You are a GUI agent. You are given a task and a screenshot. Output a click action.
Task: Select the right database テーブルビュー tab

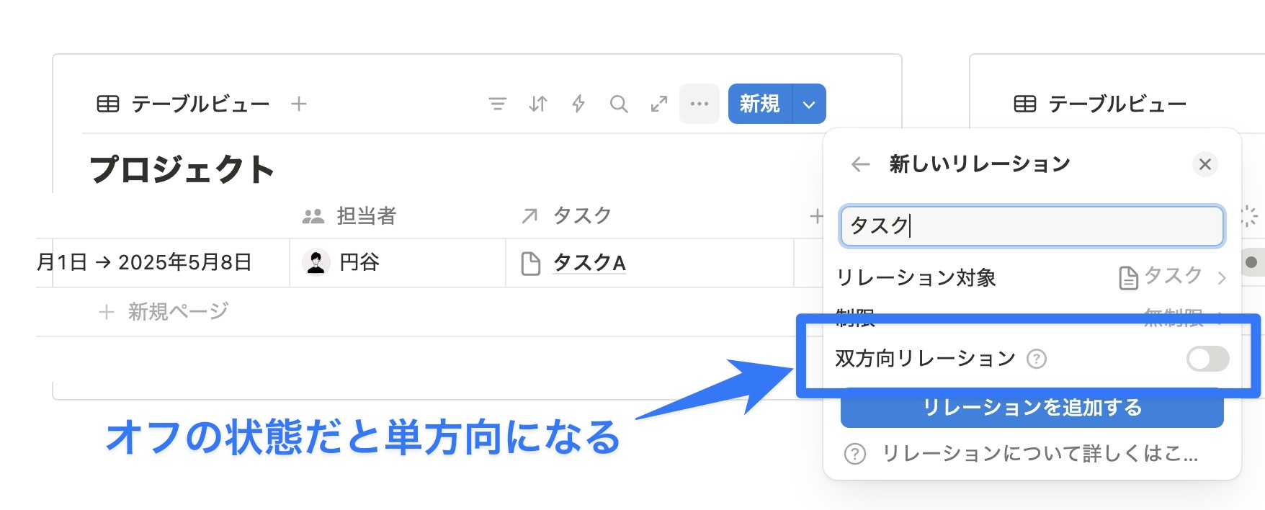[x=1100, y=104]
